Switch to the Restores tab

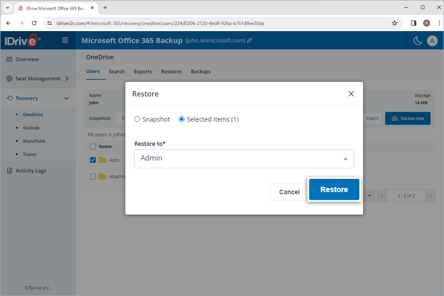tap(171, 72)
